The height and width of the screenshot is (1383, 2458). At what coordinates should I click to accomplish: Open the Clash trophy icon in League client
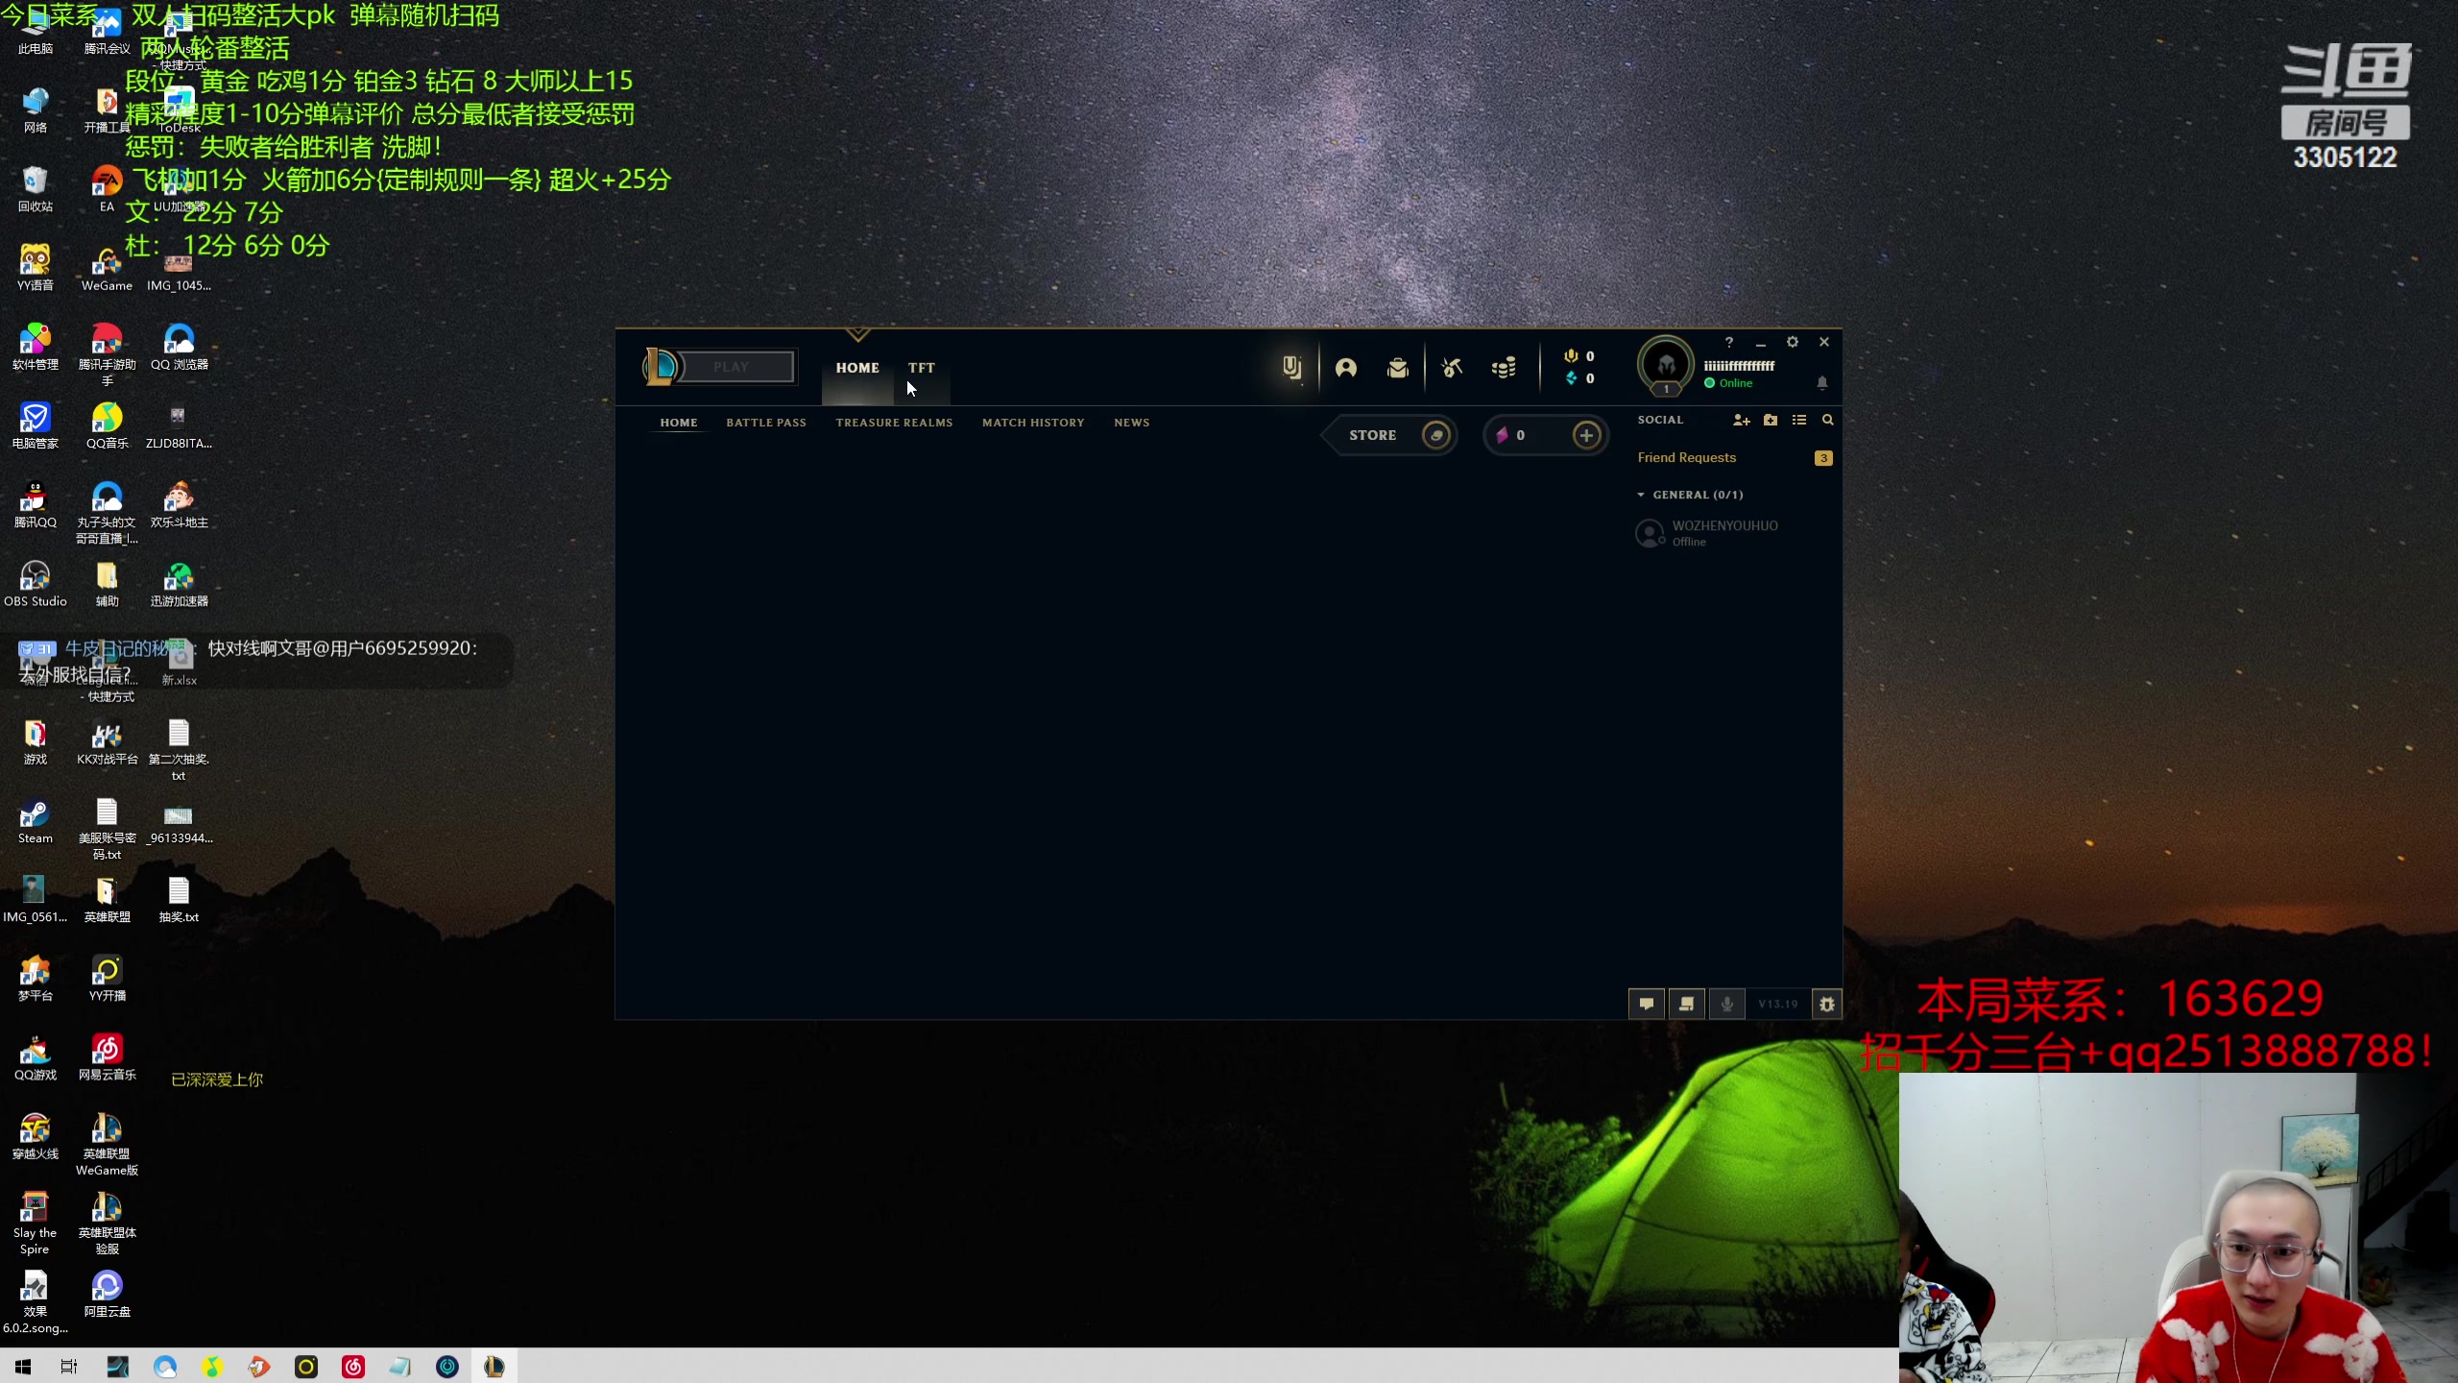click(1292, 367)
